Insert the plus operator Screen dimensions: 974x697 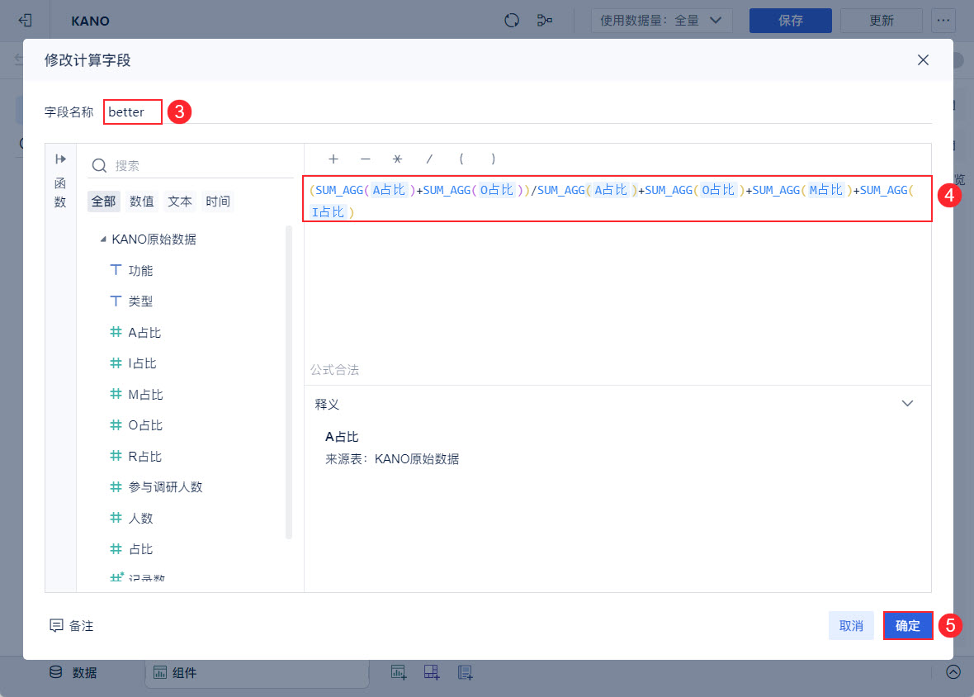[333, 159]
